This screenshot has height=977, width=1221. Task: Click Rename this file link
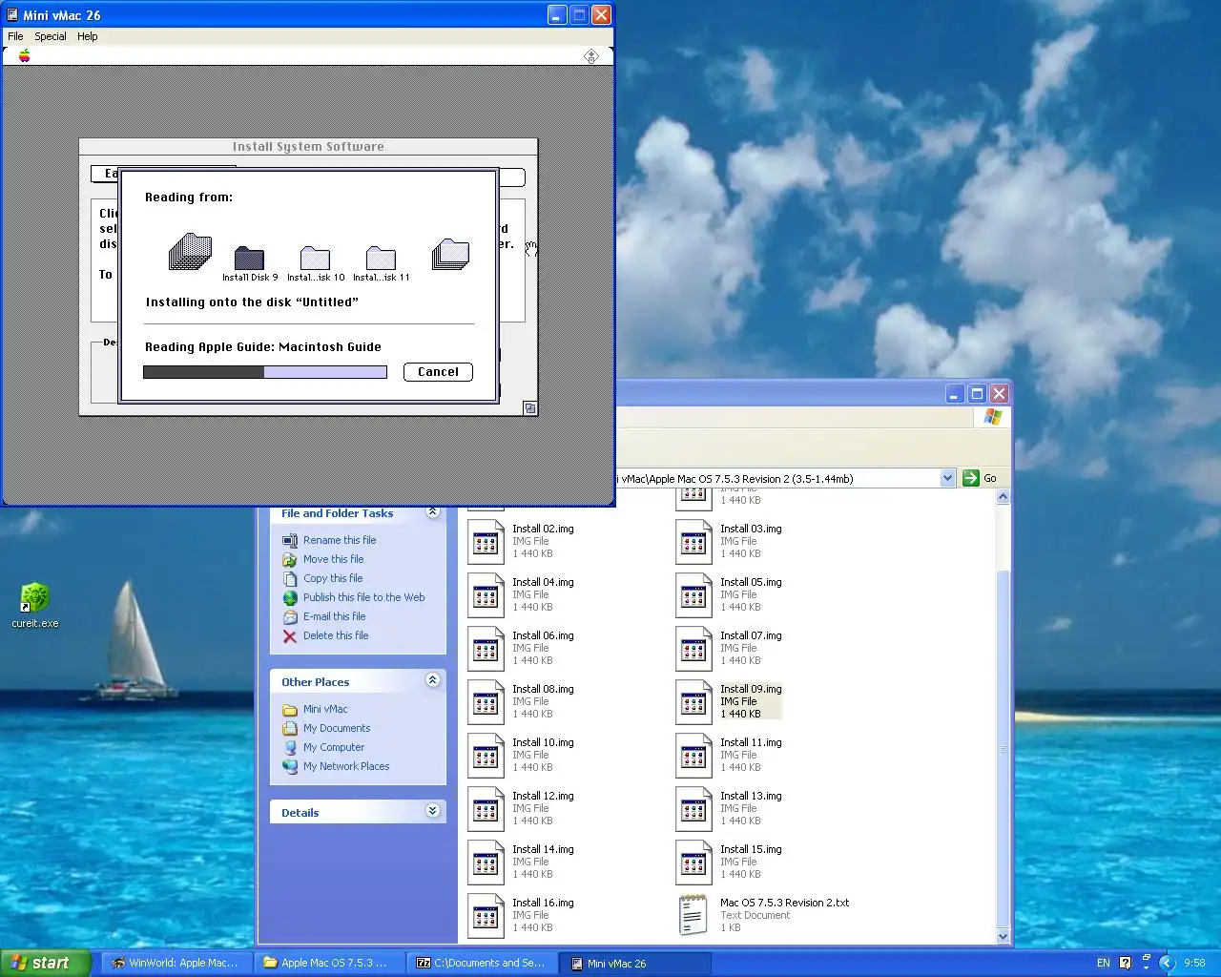click(x=340, y=540)
